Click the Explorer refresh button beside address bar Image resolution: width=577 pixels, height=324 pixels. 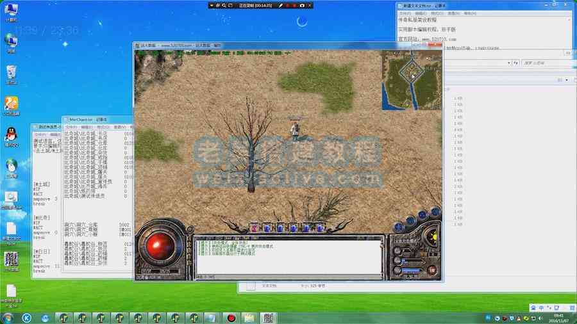(515, 63)
